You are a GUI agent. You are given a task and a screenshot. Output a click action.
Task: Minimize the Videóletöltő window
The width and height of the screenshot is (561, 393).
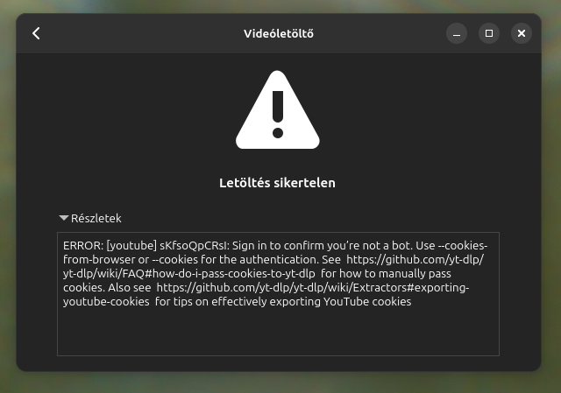(x=457, y=33)
